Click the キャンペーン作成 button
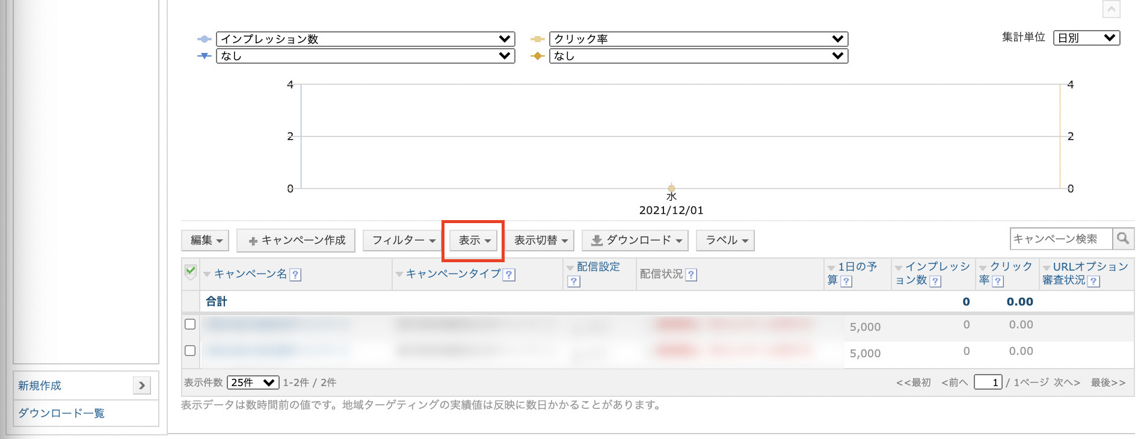The width and height of the screenshot is (1141, 439). (x=297, y=241)
